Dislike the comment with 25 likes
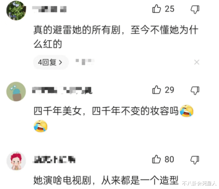 click(x=195, y=9)
